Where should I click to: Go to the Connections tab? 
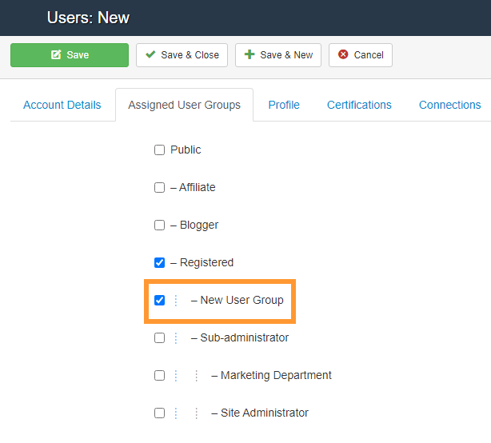pyautogui.click(x=449, y=105)
